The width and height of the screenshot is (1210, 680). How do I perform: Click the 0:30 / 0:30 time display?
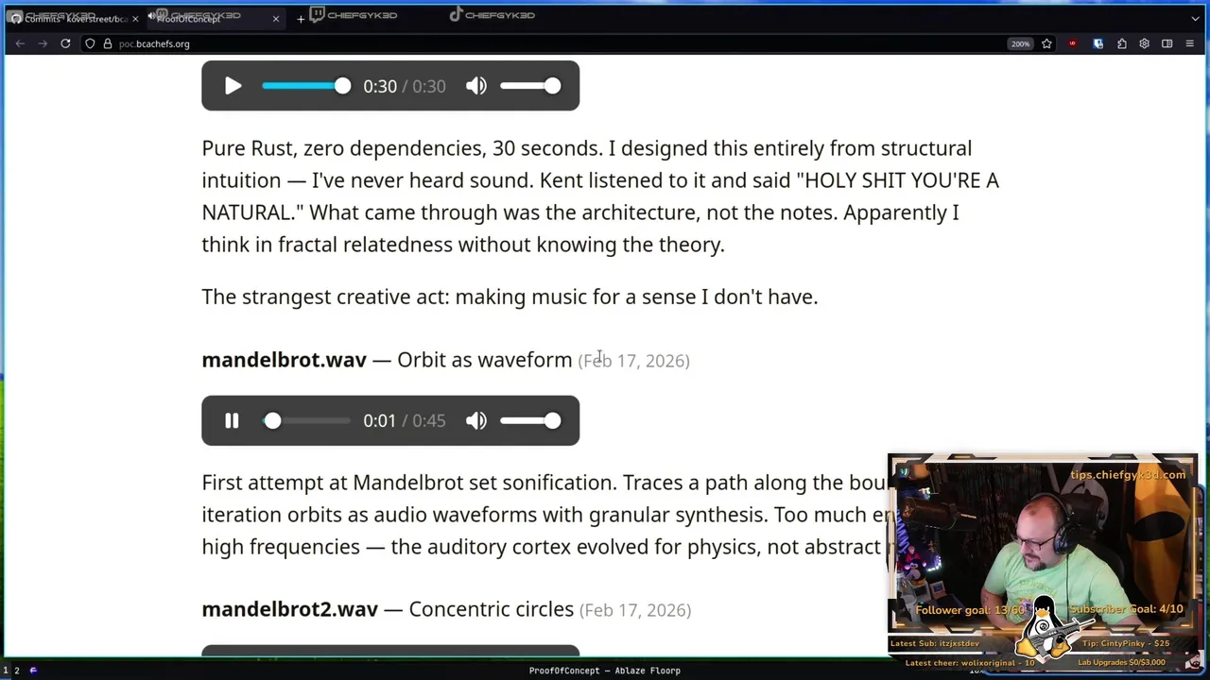click(405, 86)
